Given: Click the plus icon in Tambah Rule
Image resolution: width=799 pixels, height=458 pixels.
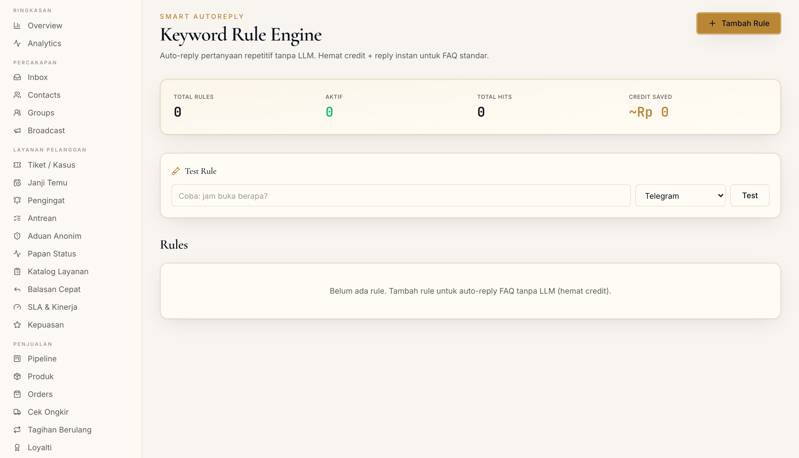Looking at the screenshot, I should (x=712, y=24).
